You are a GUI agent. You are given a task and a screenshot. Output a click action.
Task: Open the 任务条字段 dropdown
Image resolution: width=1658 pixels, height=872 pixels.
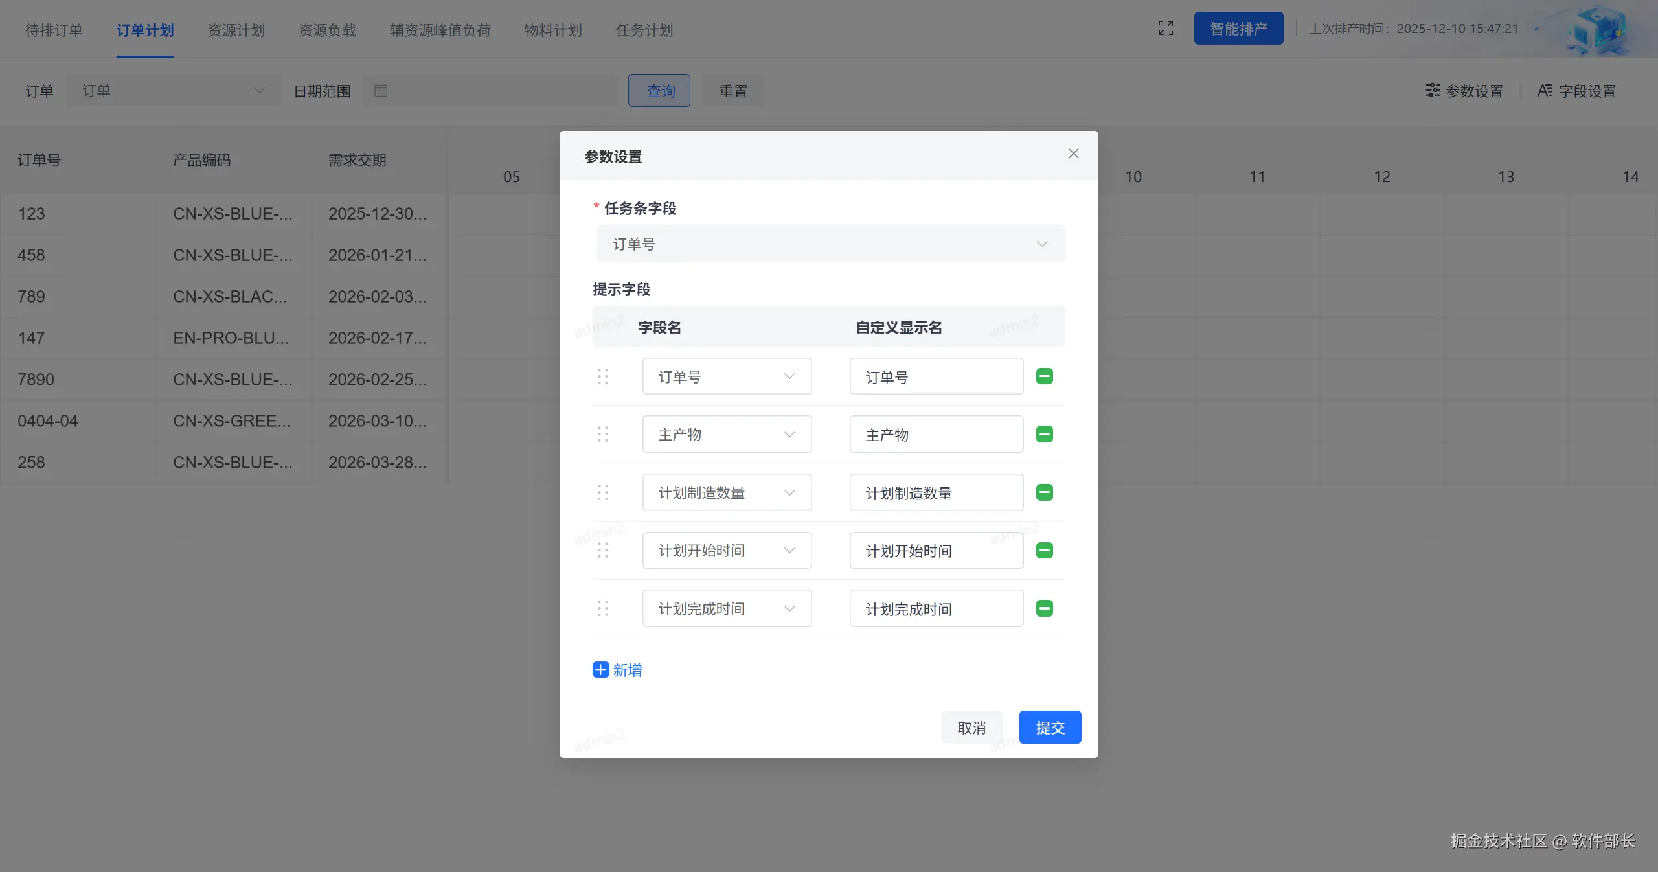click(830, 244)
